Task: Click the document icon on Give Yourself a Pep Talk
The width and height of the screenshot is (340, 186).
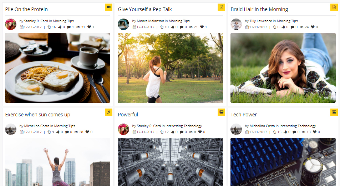Action: pyautogui.click(x=222, y=7)
